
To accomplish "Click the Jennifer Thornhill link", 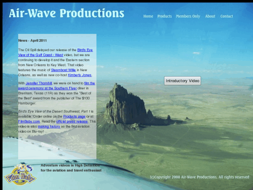I will point(39,83).
